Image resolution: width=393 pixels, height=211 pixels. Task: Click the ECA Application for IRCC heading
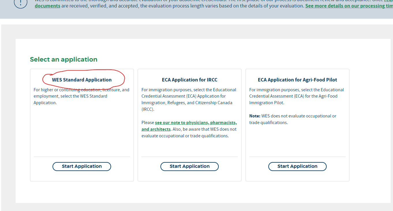pyautogui.click(x=190, y=80)
